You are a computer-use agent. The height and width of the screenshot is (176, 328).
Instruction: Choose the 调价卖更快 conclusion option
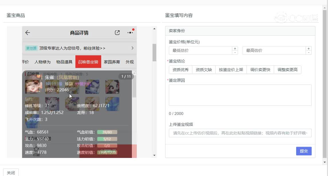(260, 70)
